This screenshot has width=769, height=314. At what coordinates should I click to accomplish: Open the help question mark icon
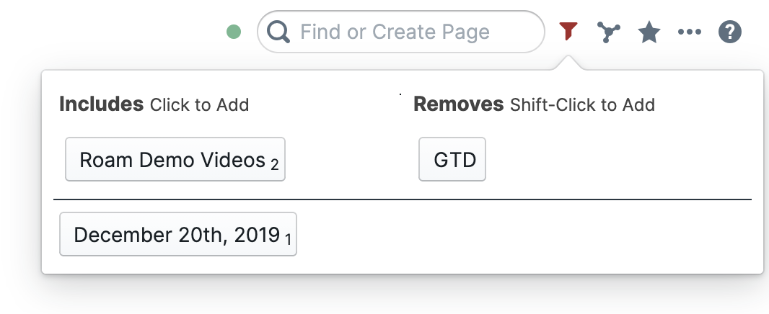[x=730, y=32]
